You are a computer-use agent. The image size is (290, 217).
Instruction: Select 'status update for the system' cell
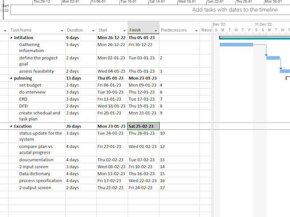[x=37, y=136]
